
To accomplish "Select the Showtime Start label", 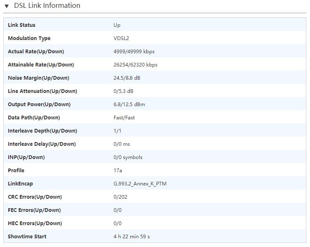I will click(x=27, y=237).
